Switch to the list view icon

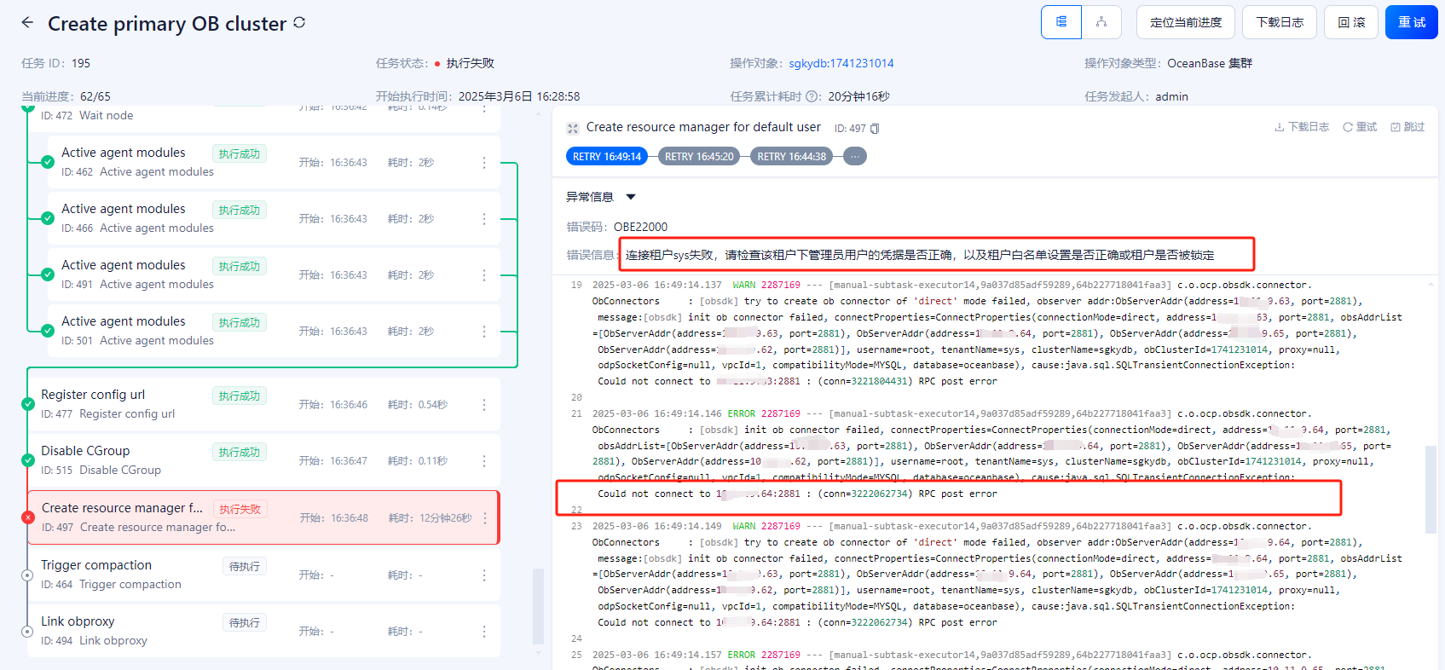[1061, 22]
